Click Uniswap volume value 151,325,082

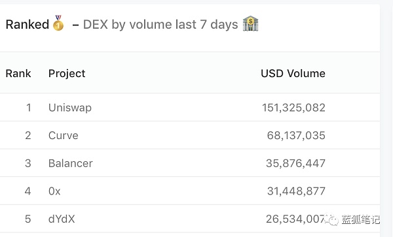click(x=293, y=108)
